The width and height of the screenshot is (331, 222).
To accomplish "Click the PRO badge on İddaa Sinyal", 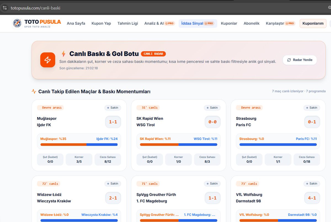I will (x=209, y=23).
